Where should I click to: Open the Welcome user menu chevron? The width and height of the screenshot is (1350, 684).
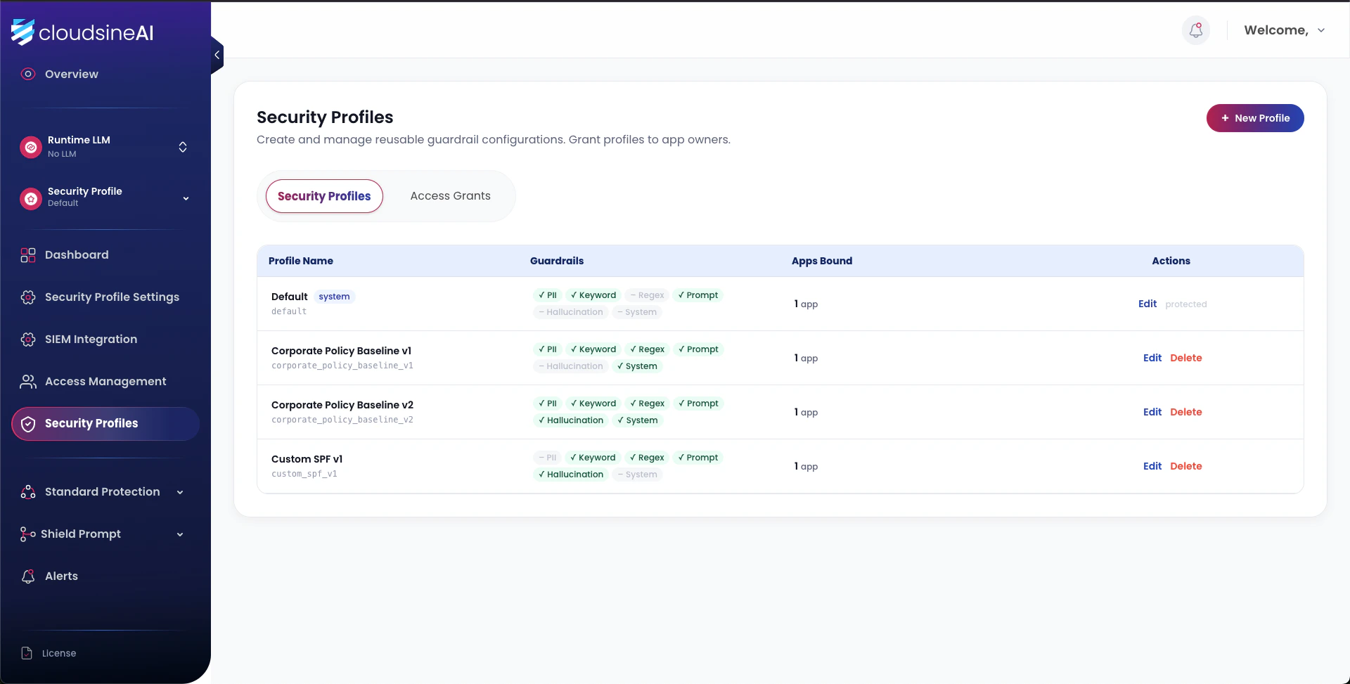point(1321,30)
